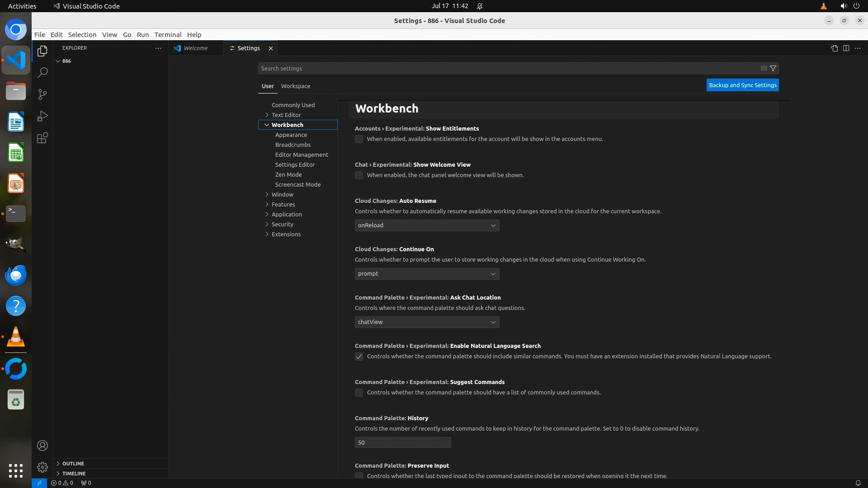This screenshot has width=868, height=488.
Task: Open the Ask Chat Location chatView dropdown
Action: pos(427,322)
